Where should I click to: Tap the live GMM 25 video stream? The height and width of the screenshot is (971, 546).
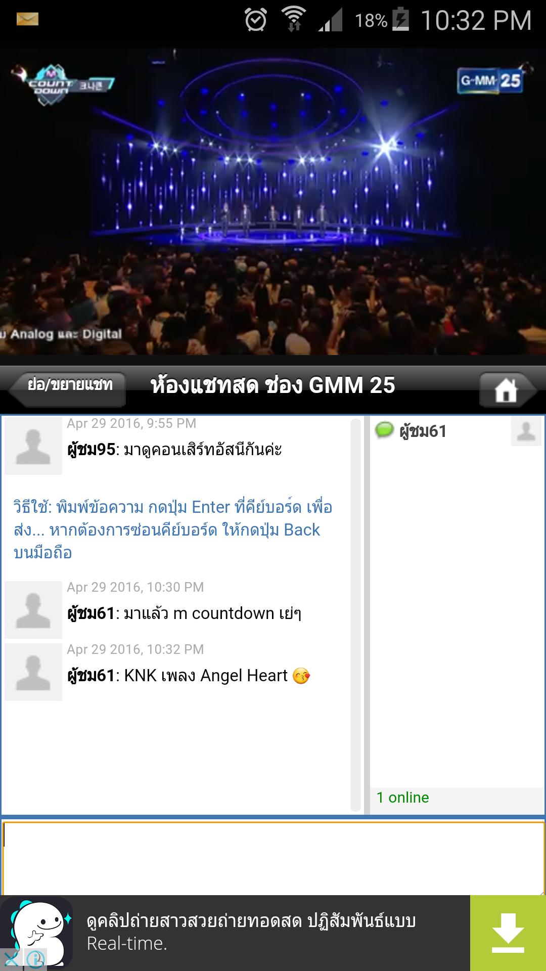[273, 201]
